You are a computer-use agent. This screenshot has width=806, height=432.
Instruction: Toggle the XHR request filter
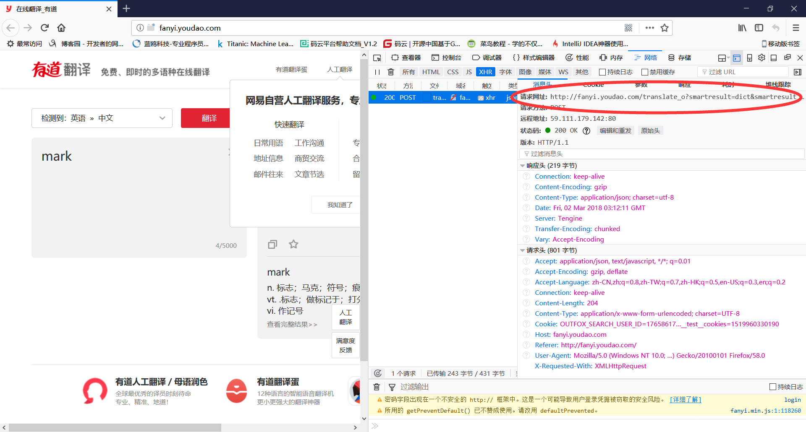pyautogui.click(x=485, y=72)
